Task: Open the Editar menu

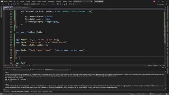Action: pos(11,1)
